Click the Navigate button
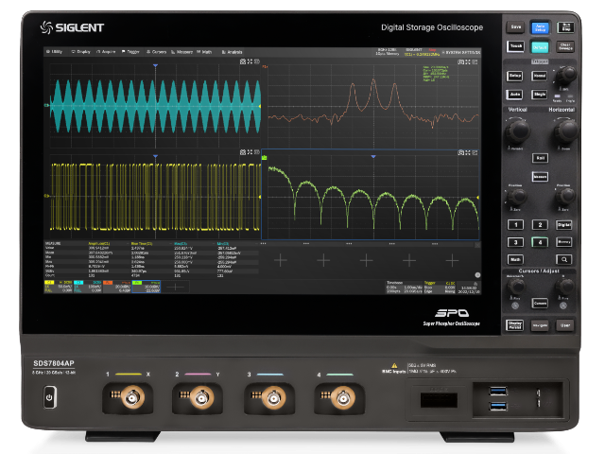 (x=540, y=325)
